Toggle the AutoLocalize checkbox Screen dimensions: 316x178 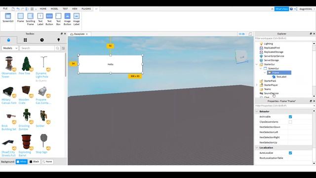(290, 153)
